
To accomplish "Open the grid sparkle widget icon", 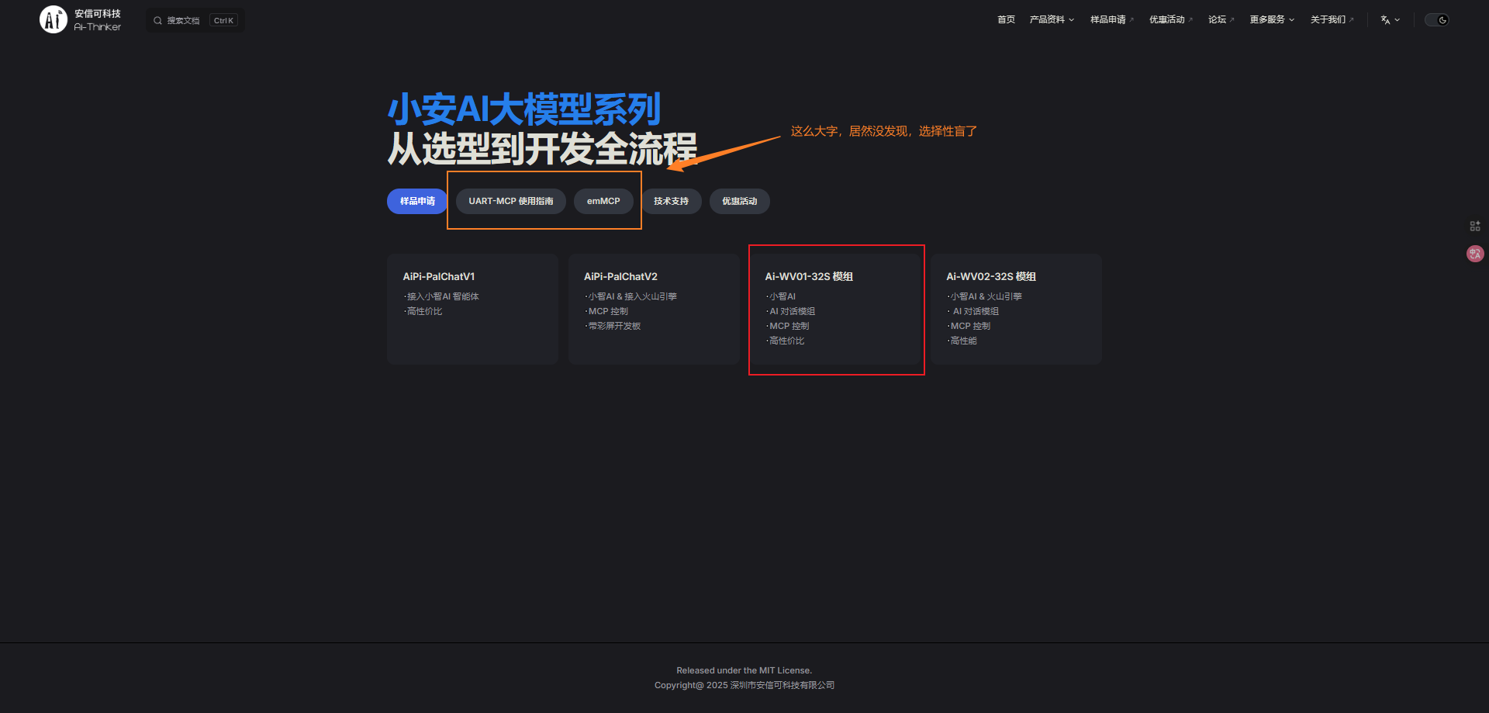I will 1474,226.
